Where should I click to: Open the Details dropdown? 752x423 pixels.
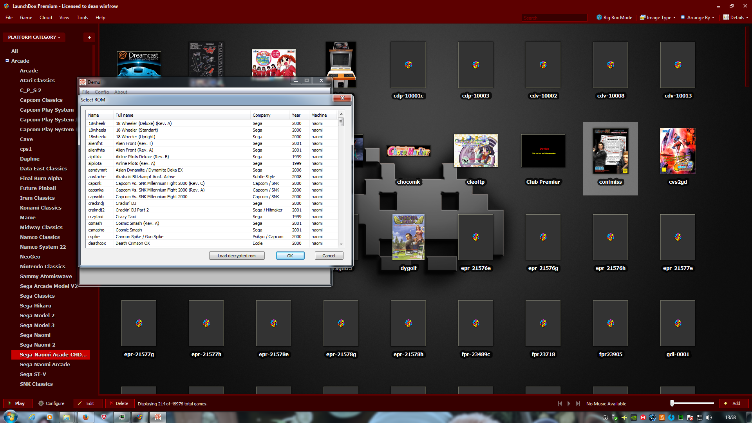coord(736,18)
